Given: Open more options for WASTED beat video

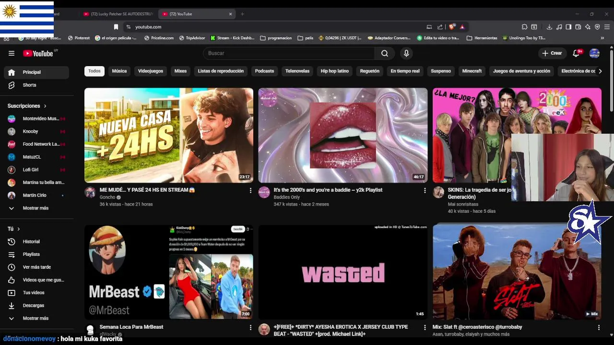Looking at the screenshot, I should pyautogui.click(x=425, y=328).
